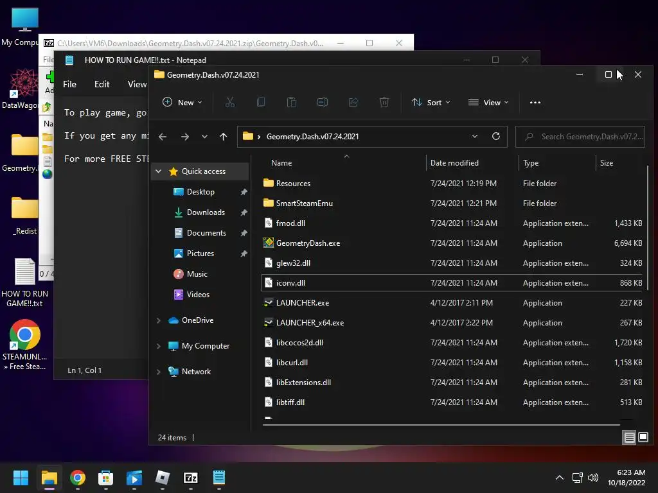
Task: Select the LAUNCHER_x64.exe file
Action: (x=310, y=323)
